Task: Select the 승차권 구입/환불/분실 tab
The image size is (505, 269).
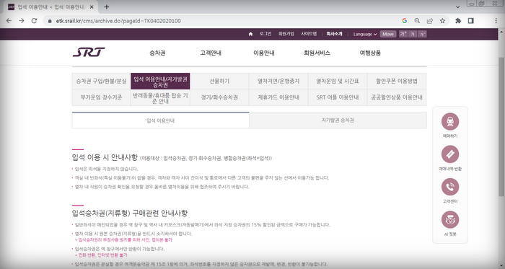Action: [x=101, y=81]
